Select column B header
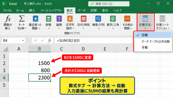The image size is (173, 97). tap(39, 49)
